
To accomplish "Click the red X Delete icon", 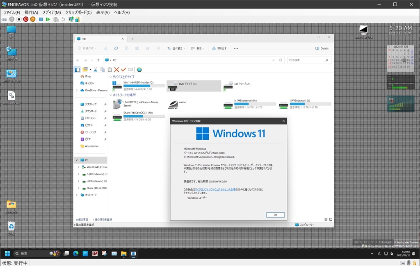I will coord(116,70).
